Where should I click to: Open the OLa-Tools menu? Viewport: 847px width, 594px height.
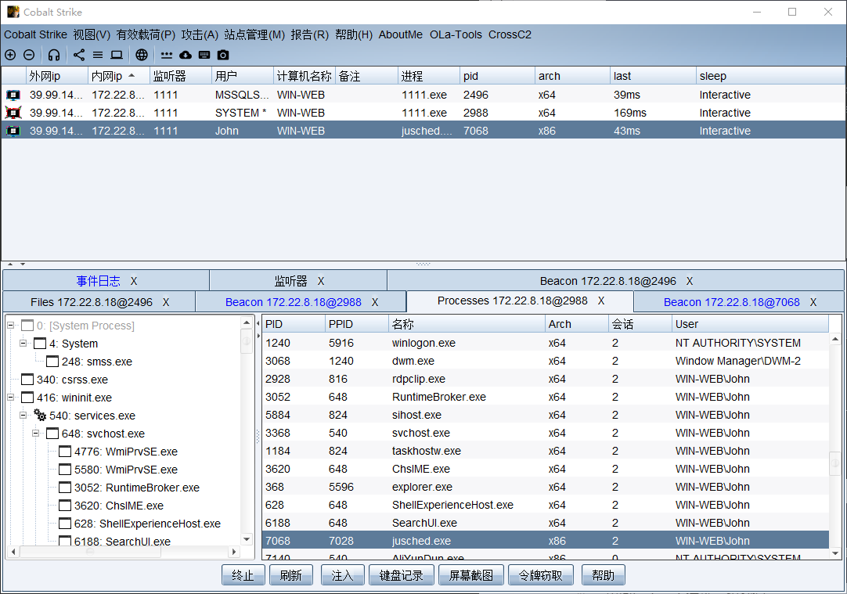(x=456, y=34)
